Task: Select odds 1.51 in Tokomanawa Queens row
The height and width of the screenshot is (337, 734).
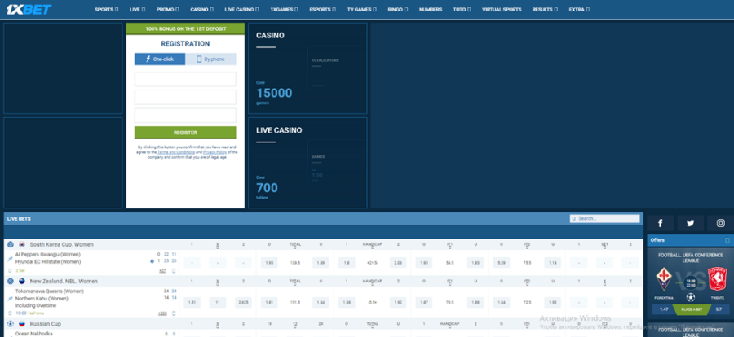Action: pyautogui.click(x=192, y=303)
